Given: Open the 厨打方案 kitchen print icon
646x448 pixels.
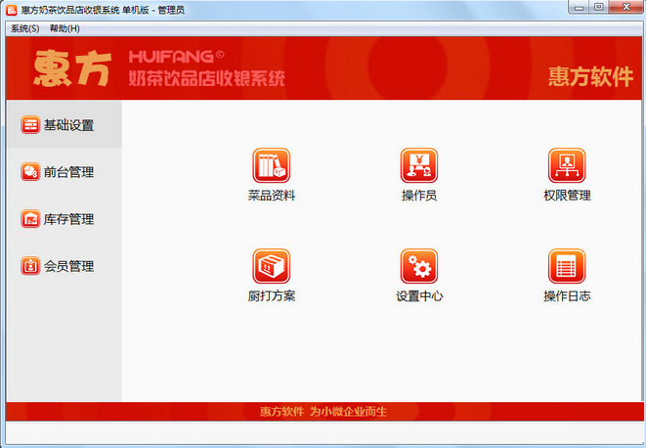Looking at the screenshot, I should [271, 266].
